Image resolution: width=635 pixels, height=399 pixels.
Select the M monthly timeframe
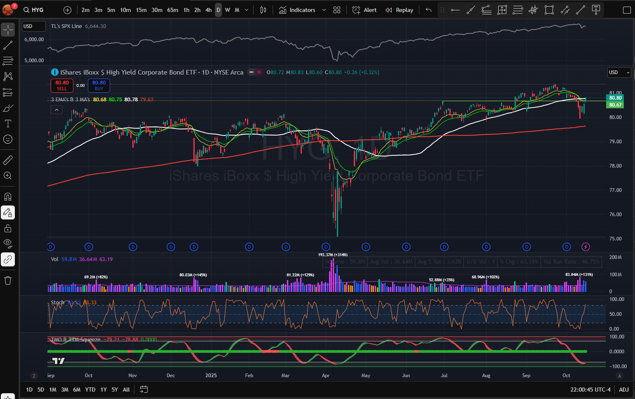(x=237, y=10)
